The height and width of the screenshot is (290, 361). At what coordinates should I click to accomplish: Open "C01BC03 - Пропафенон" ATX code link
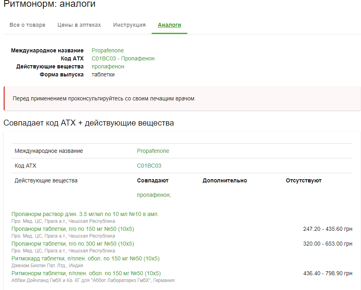pos(123,58)
